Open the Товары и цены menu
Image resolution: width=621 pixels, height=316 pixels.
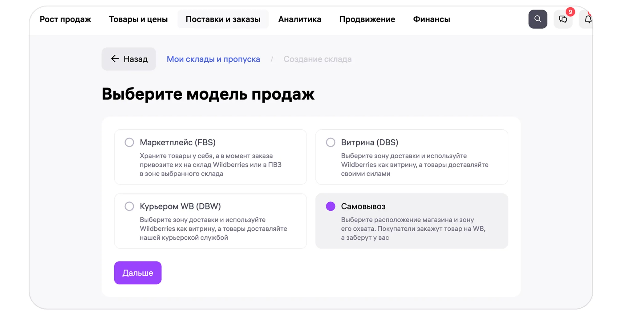[x=138, y=19]
